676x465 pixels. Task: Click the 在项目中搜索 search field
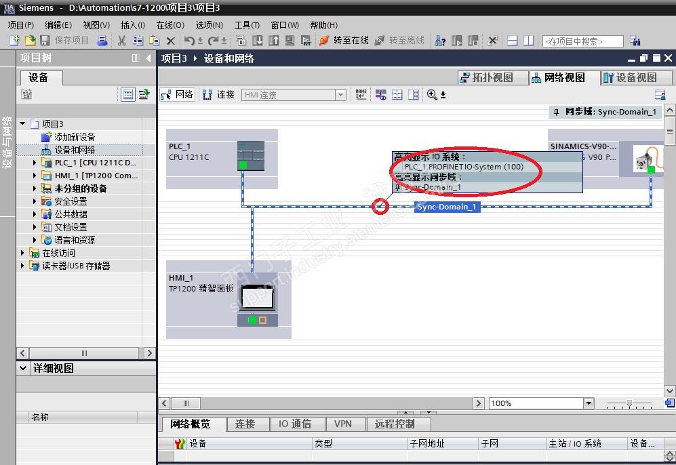[x=583, y=41]
